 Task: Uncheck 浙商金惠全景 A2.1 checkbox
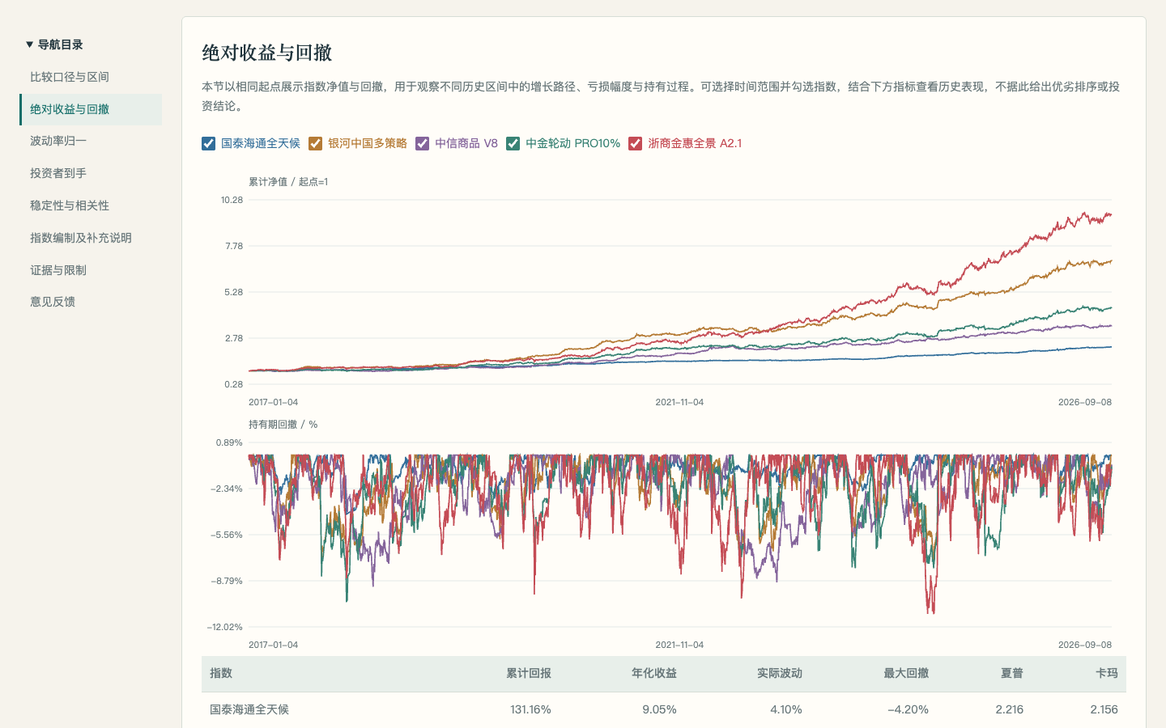pyautogui.click(x=635, y=143)
